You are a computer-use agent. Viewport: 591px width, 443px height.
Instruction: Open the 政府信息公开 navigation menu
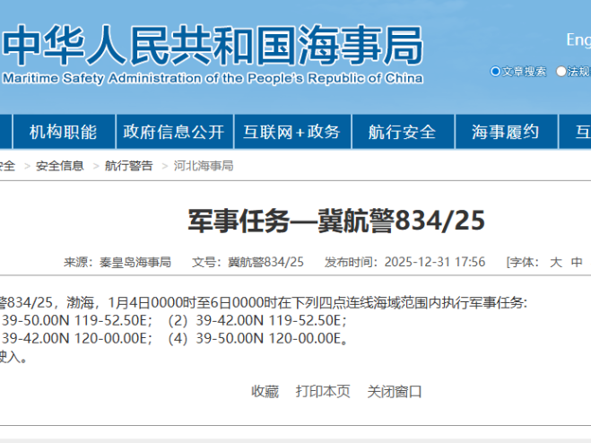coord(174,133)
